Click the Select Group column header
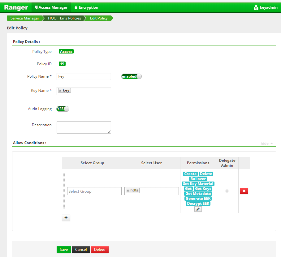 click(92, 163)
